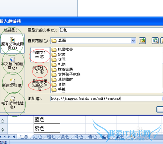
Task: Select the 其他临时 folder
Action: 62,80
